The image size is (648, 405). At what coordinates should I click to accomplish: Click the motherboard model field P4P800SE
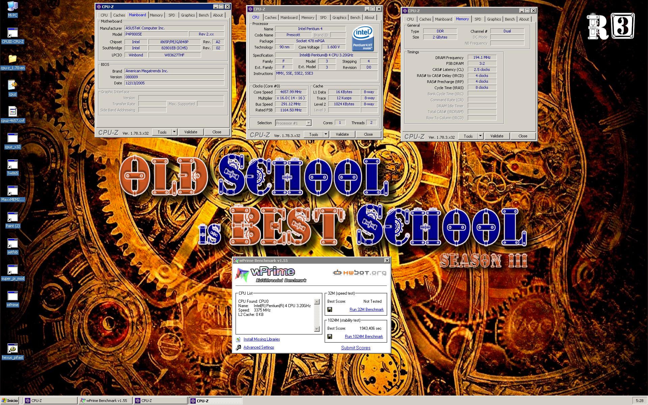click(156, 34)
